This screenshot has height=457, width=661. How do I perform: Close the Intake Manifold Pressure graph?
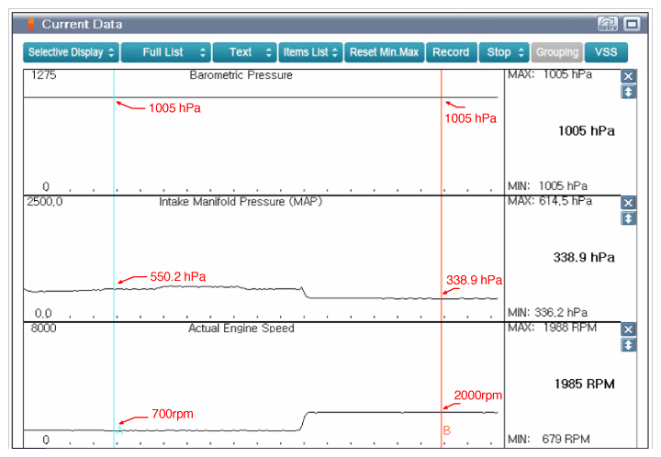pos(628,203)
